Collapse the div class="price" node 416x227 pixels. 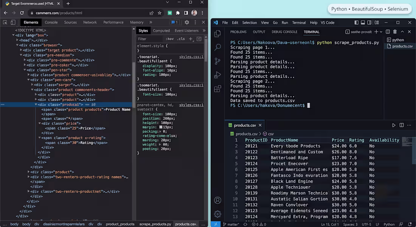coord(40,123)
